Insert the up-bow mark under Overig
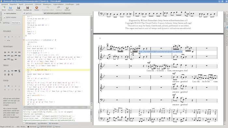Image resolution: width=228 pixels, height=128 pixels. pos(5,86)
